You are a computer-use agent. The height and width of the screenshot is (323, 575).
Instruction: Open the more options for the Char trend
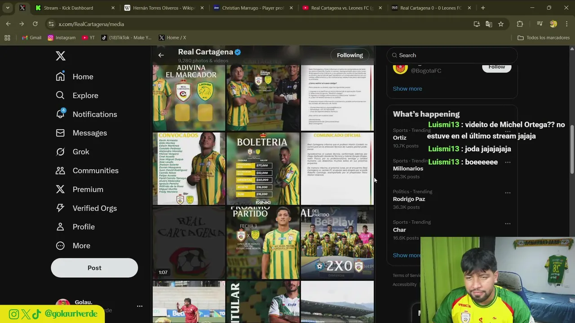click(x=508, y=223)
